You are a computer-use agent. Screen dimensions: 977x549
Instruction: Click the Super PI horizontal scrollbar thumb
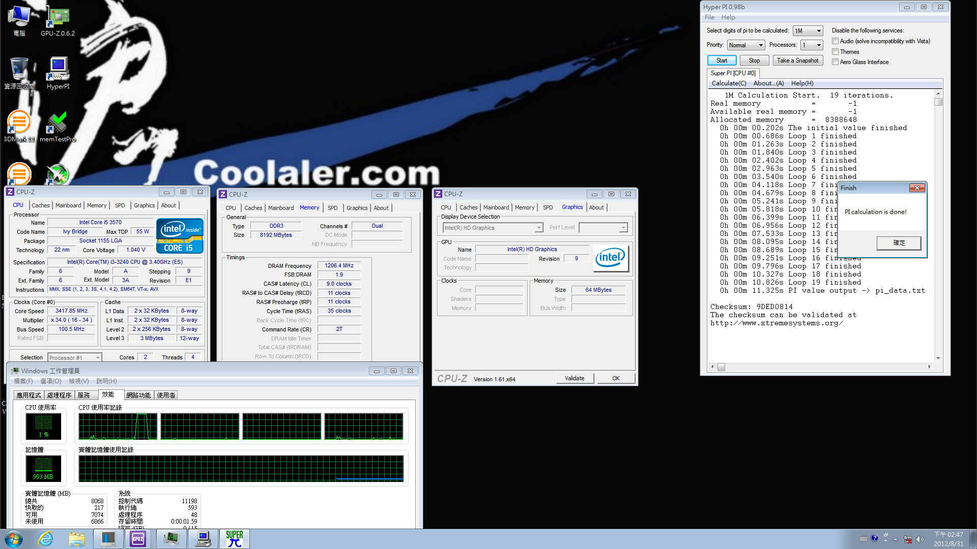point(721,367)
